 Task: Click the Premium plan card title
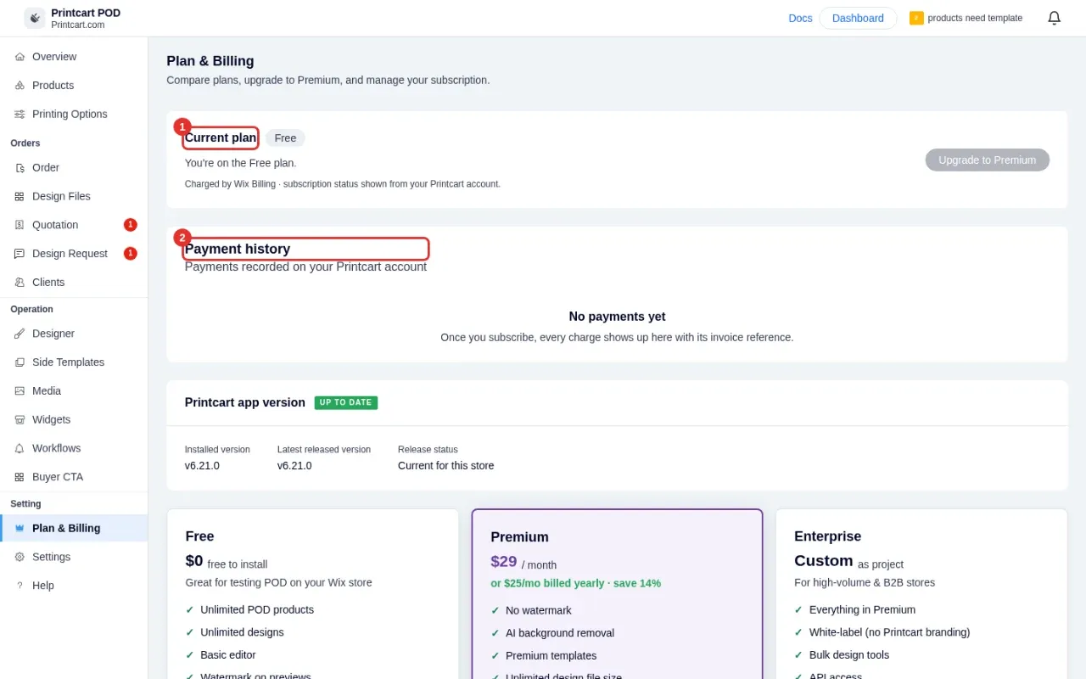(x=519, y=536)
